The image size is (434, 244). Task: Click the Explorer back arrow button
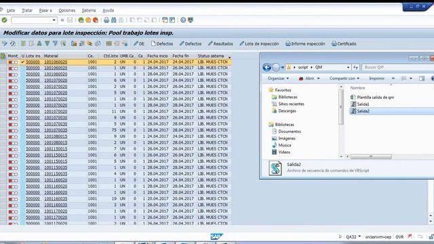(267, 67)
